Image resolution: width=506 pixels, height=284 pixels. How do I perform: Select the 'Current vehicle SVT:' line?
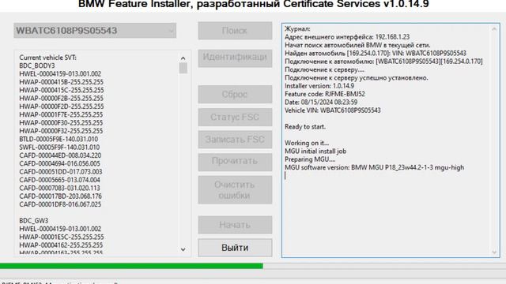pos(47,58)
